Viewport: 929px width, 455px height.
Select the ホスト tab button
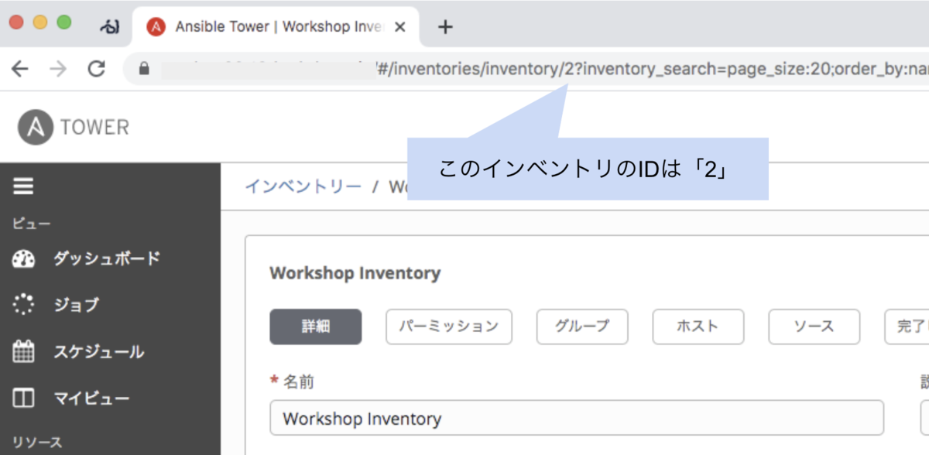click(698, 327)
